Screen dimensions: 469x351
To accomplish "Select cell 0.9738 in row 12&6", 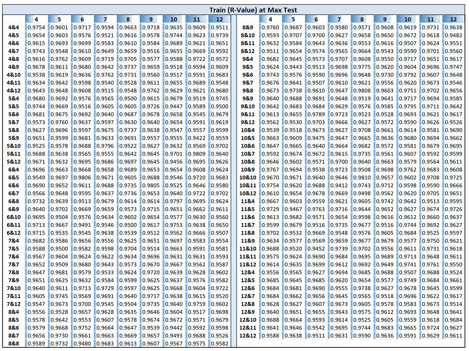I will (362, 288).
